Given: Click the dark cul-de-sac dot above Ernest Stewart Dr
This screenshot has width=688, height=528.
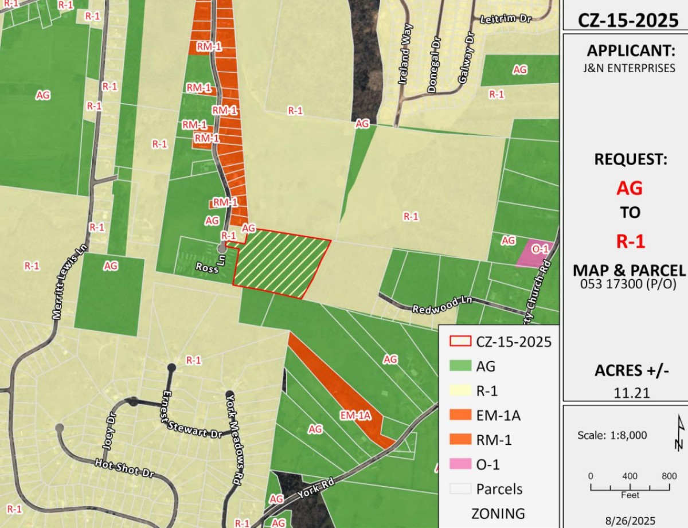Looking at the screenshot, I should [171, 367].
